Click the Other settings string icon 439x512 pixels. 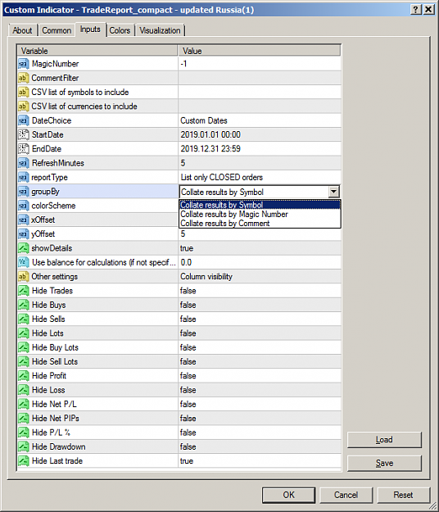[x=23, y=277]
